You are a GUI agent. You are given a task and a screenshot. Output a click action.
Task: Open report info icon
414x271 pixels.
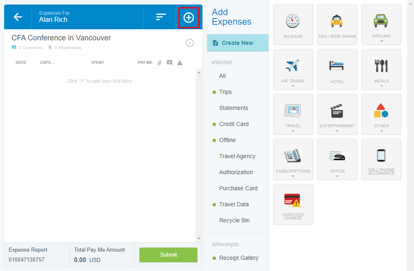tap(190, 43)
